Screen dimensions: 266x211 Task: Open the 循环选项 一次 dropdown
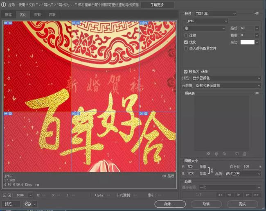point(230,187)
